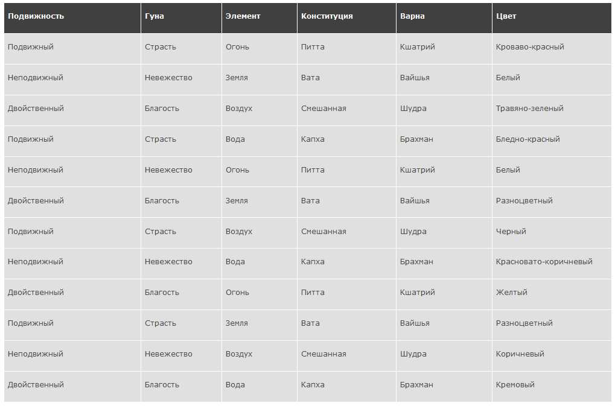Click the Желтый color cell
Screen dimensions: 615x406
[552, 294]
